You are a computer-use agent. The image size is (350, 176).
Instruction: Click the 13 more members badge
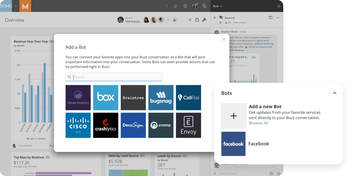coord(168,20)
